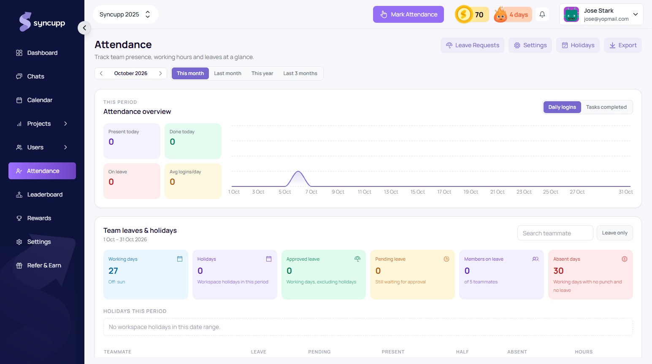Open the Jose Stark account dropdown
652x364 pixels.
click(x=601, y=14)
